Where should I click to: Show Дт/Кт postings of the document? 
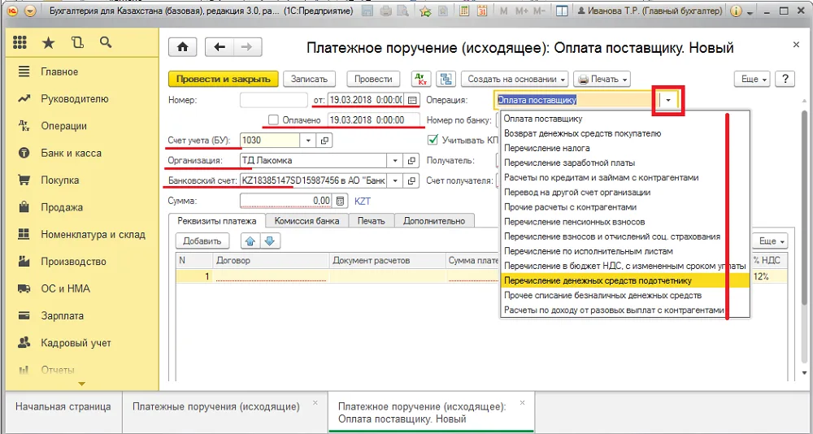[x=421, y=80]
